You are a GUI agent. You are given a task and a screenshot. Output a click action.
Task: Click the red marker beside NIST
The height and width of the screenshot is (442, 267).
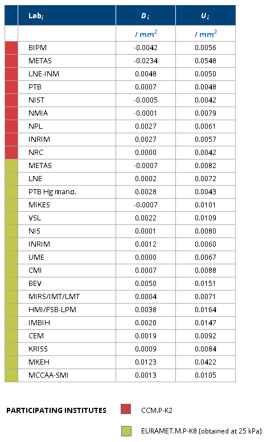11,100
